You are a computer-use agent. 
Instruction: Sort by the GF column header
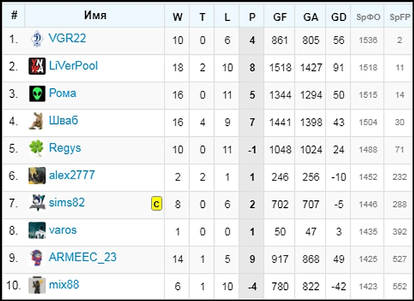[280, 17]
